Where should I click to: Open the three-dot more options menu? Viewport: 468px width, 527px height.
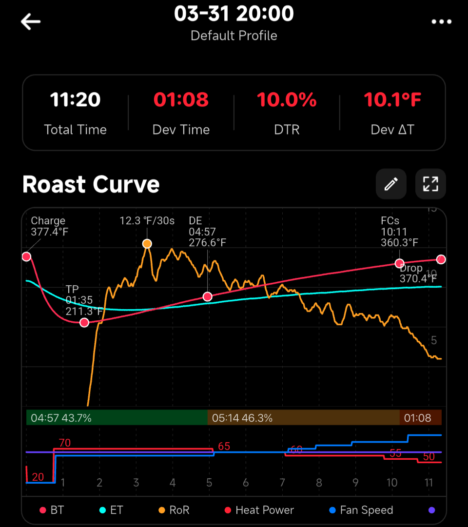coord(441,22)
